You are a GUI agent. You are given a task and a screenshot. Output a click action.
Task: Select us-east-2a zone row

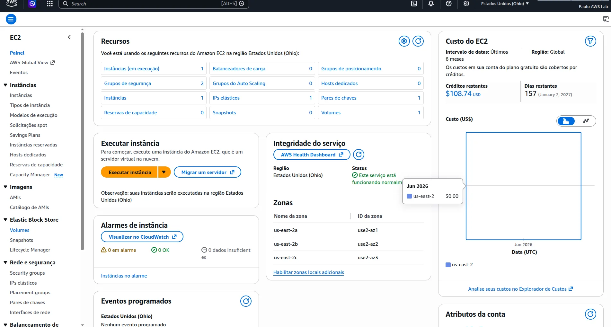(x=349, y=230)
